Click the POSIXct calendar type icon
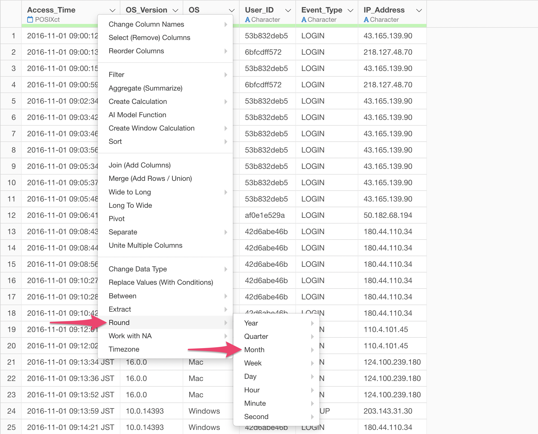The image size is (538, 434). (x=30, y=20)
